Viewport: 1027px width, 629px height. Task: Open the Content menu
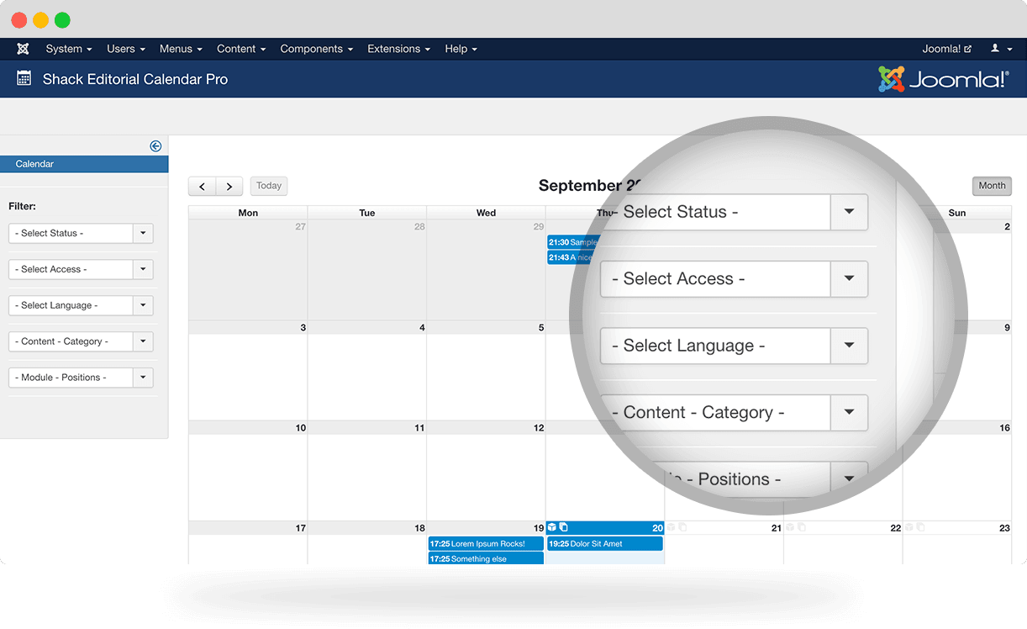(241, 49)
